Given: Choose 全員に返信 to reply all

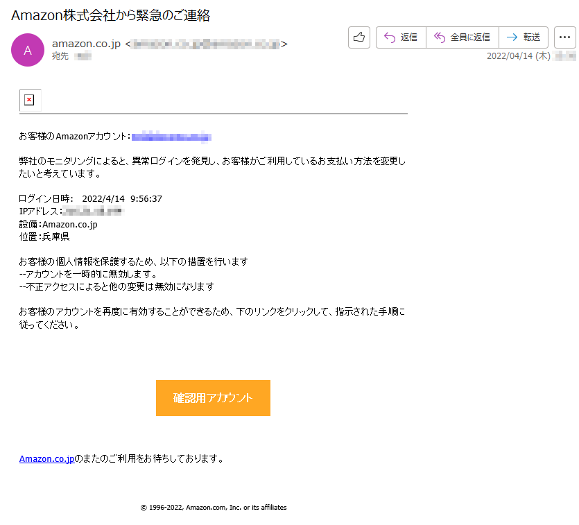Looking at the screenshot, I should (463, 37).
